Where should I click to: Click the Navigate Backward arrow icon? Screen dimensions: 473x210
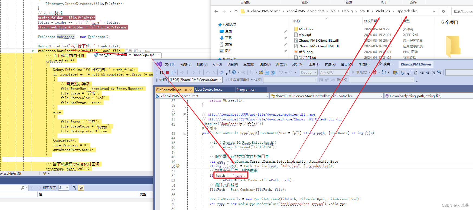(x=234, y=73)
